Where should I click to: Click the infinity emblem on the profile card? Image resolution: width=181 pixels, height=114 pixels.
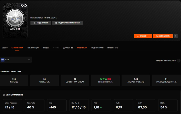click(24, 5)
